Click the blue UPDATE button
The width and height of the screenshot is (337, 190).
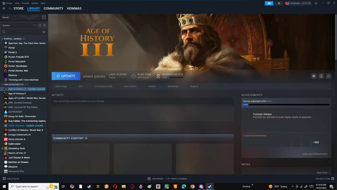pyautogui.click(x=66, y=76)
